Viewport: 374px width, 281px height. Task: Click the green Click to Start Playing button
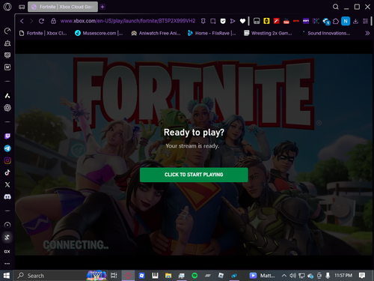point(194,175)
